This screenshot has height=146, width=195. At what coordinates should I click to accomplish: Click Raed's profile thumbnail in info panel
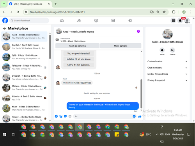coord(167,34)
